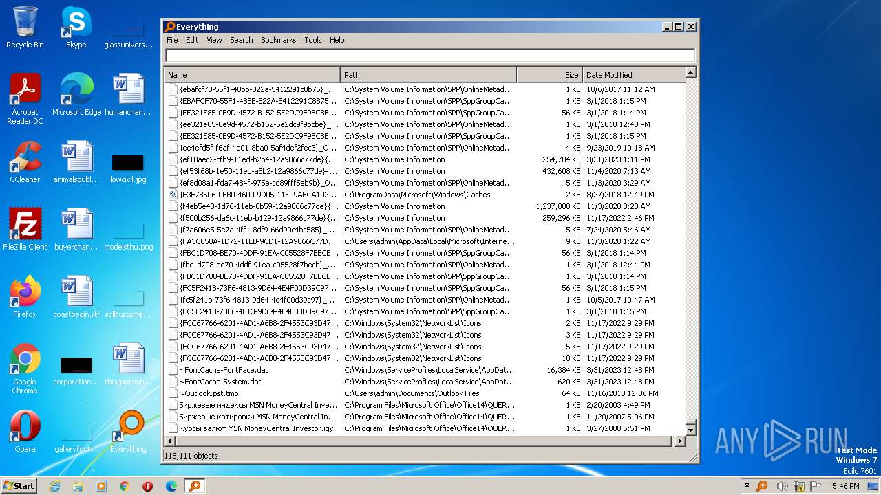Sort results by Path column header
881x495 pixels.
tap(428, 75)
